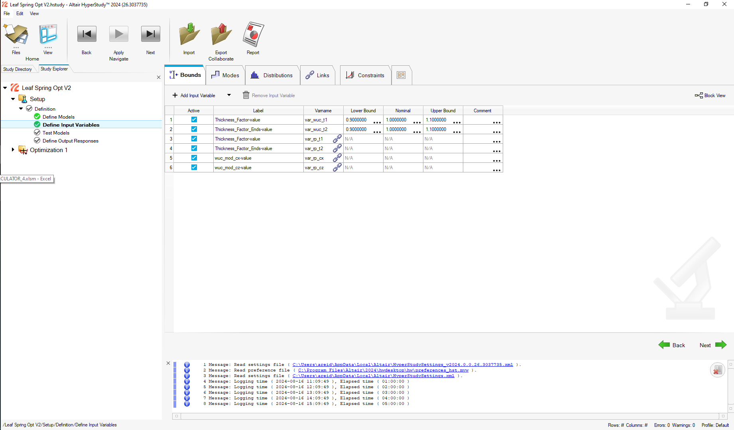
Task: Open the preferences_hst.mvw file link
Action: coord(383,370)
